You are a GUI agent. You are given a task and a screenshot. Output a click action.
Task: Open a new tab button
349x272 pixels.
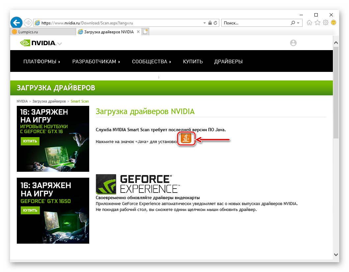click(x=145, y=32)
